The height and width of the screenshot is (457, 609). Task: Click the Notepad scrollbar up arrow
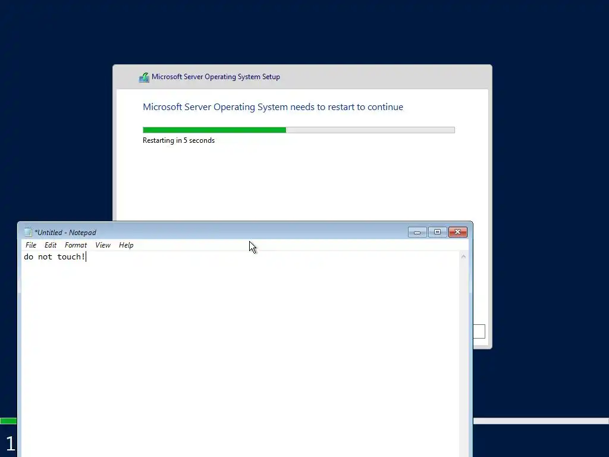[x=463, y=256]
